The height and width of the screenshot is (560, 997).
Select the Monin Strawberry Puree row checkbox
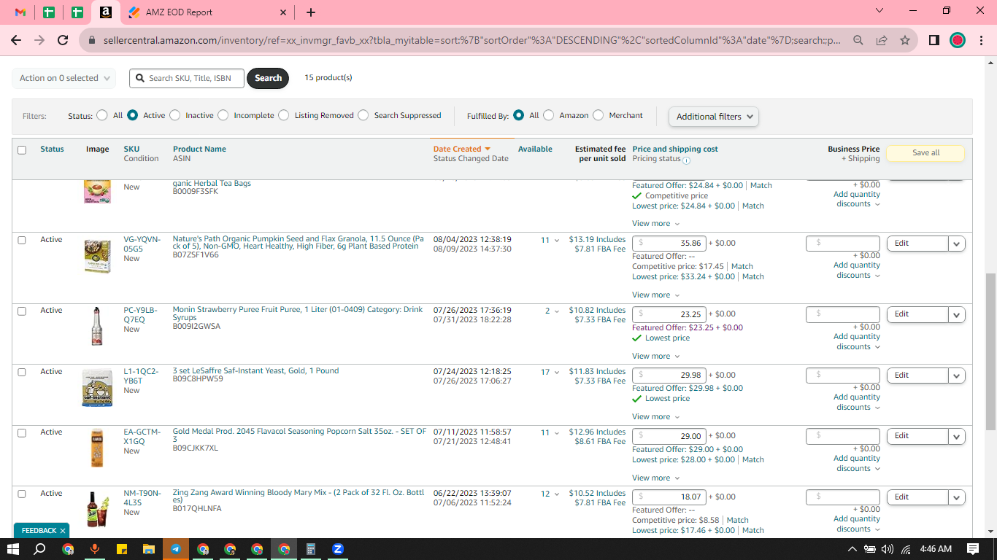click(x=22, y=311)
